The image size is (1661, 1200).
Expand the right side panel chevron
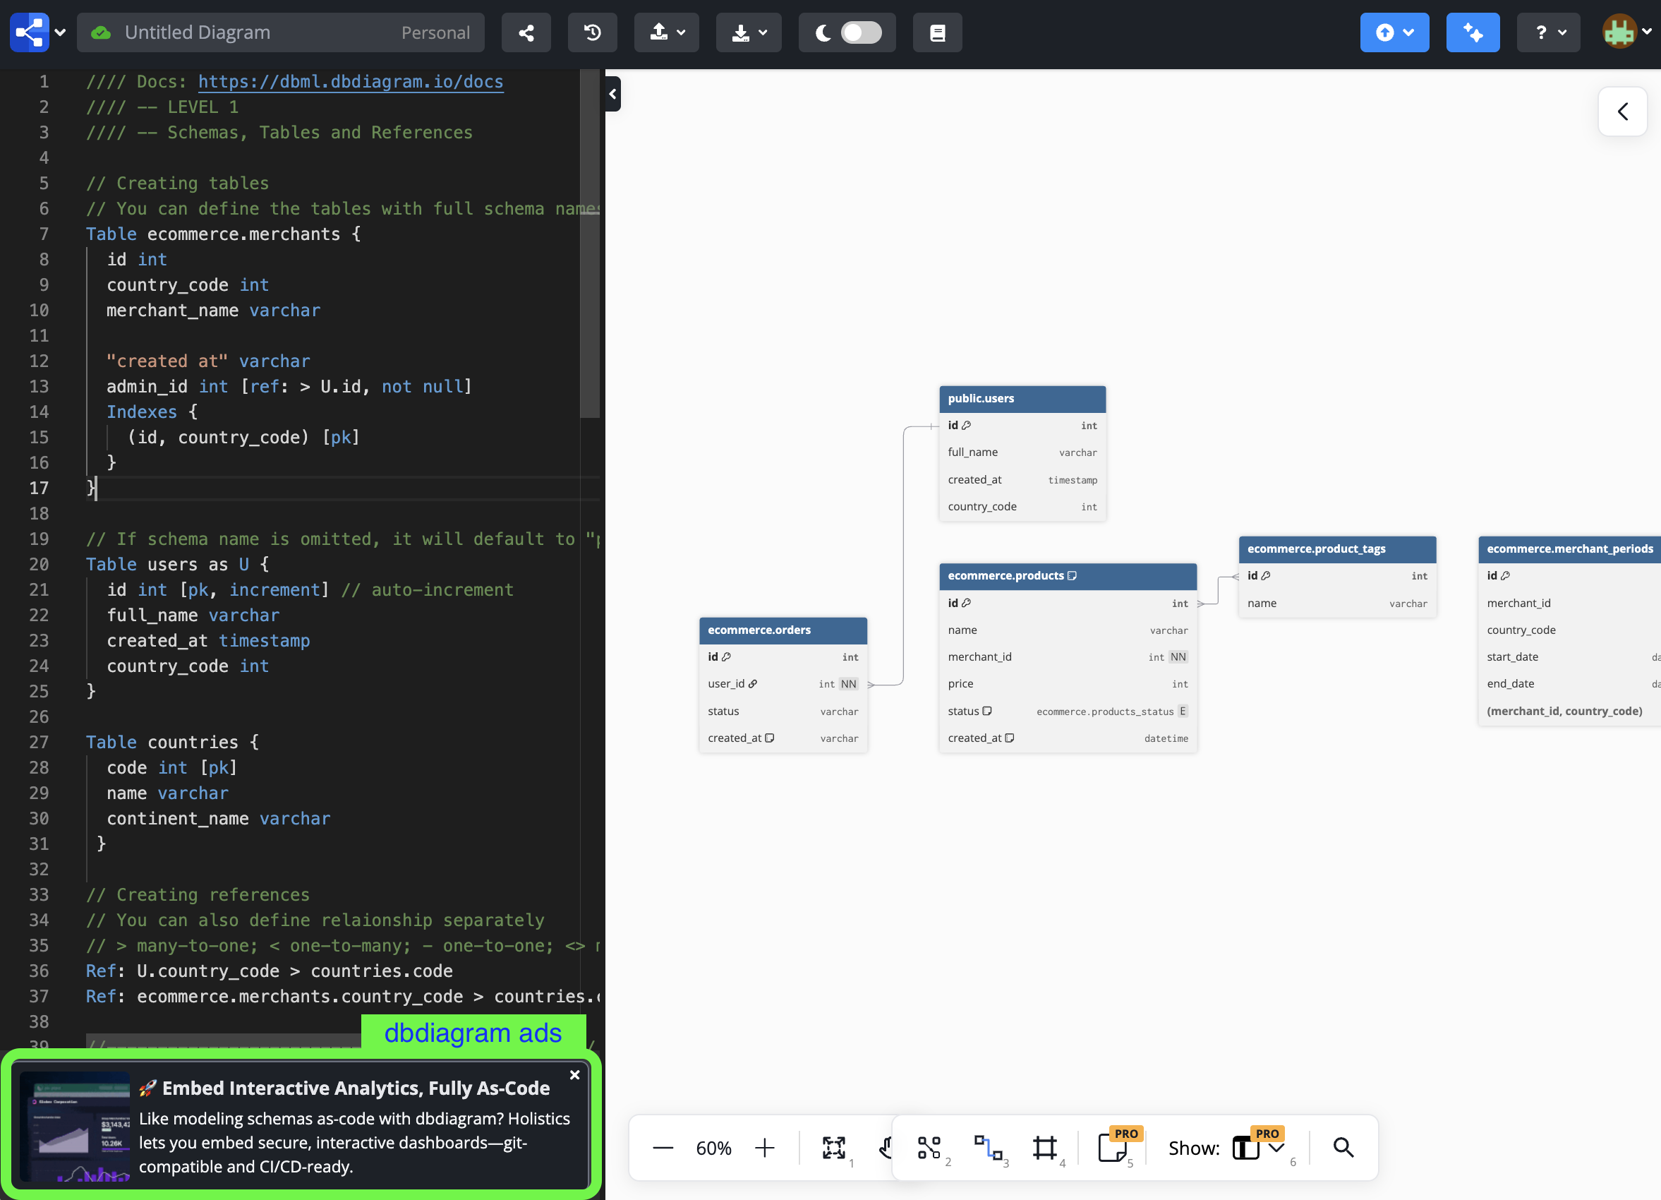(x=1622, y=112)
